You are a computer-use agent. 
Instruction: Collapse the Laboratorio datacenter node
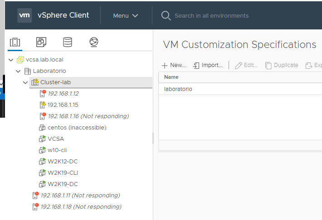[18, 71]
